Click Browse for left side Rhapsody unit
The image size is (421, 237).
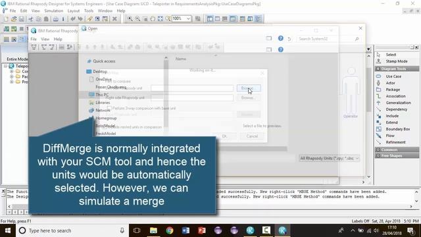tap(249, 88)
